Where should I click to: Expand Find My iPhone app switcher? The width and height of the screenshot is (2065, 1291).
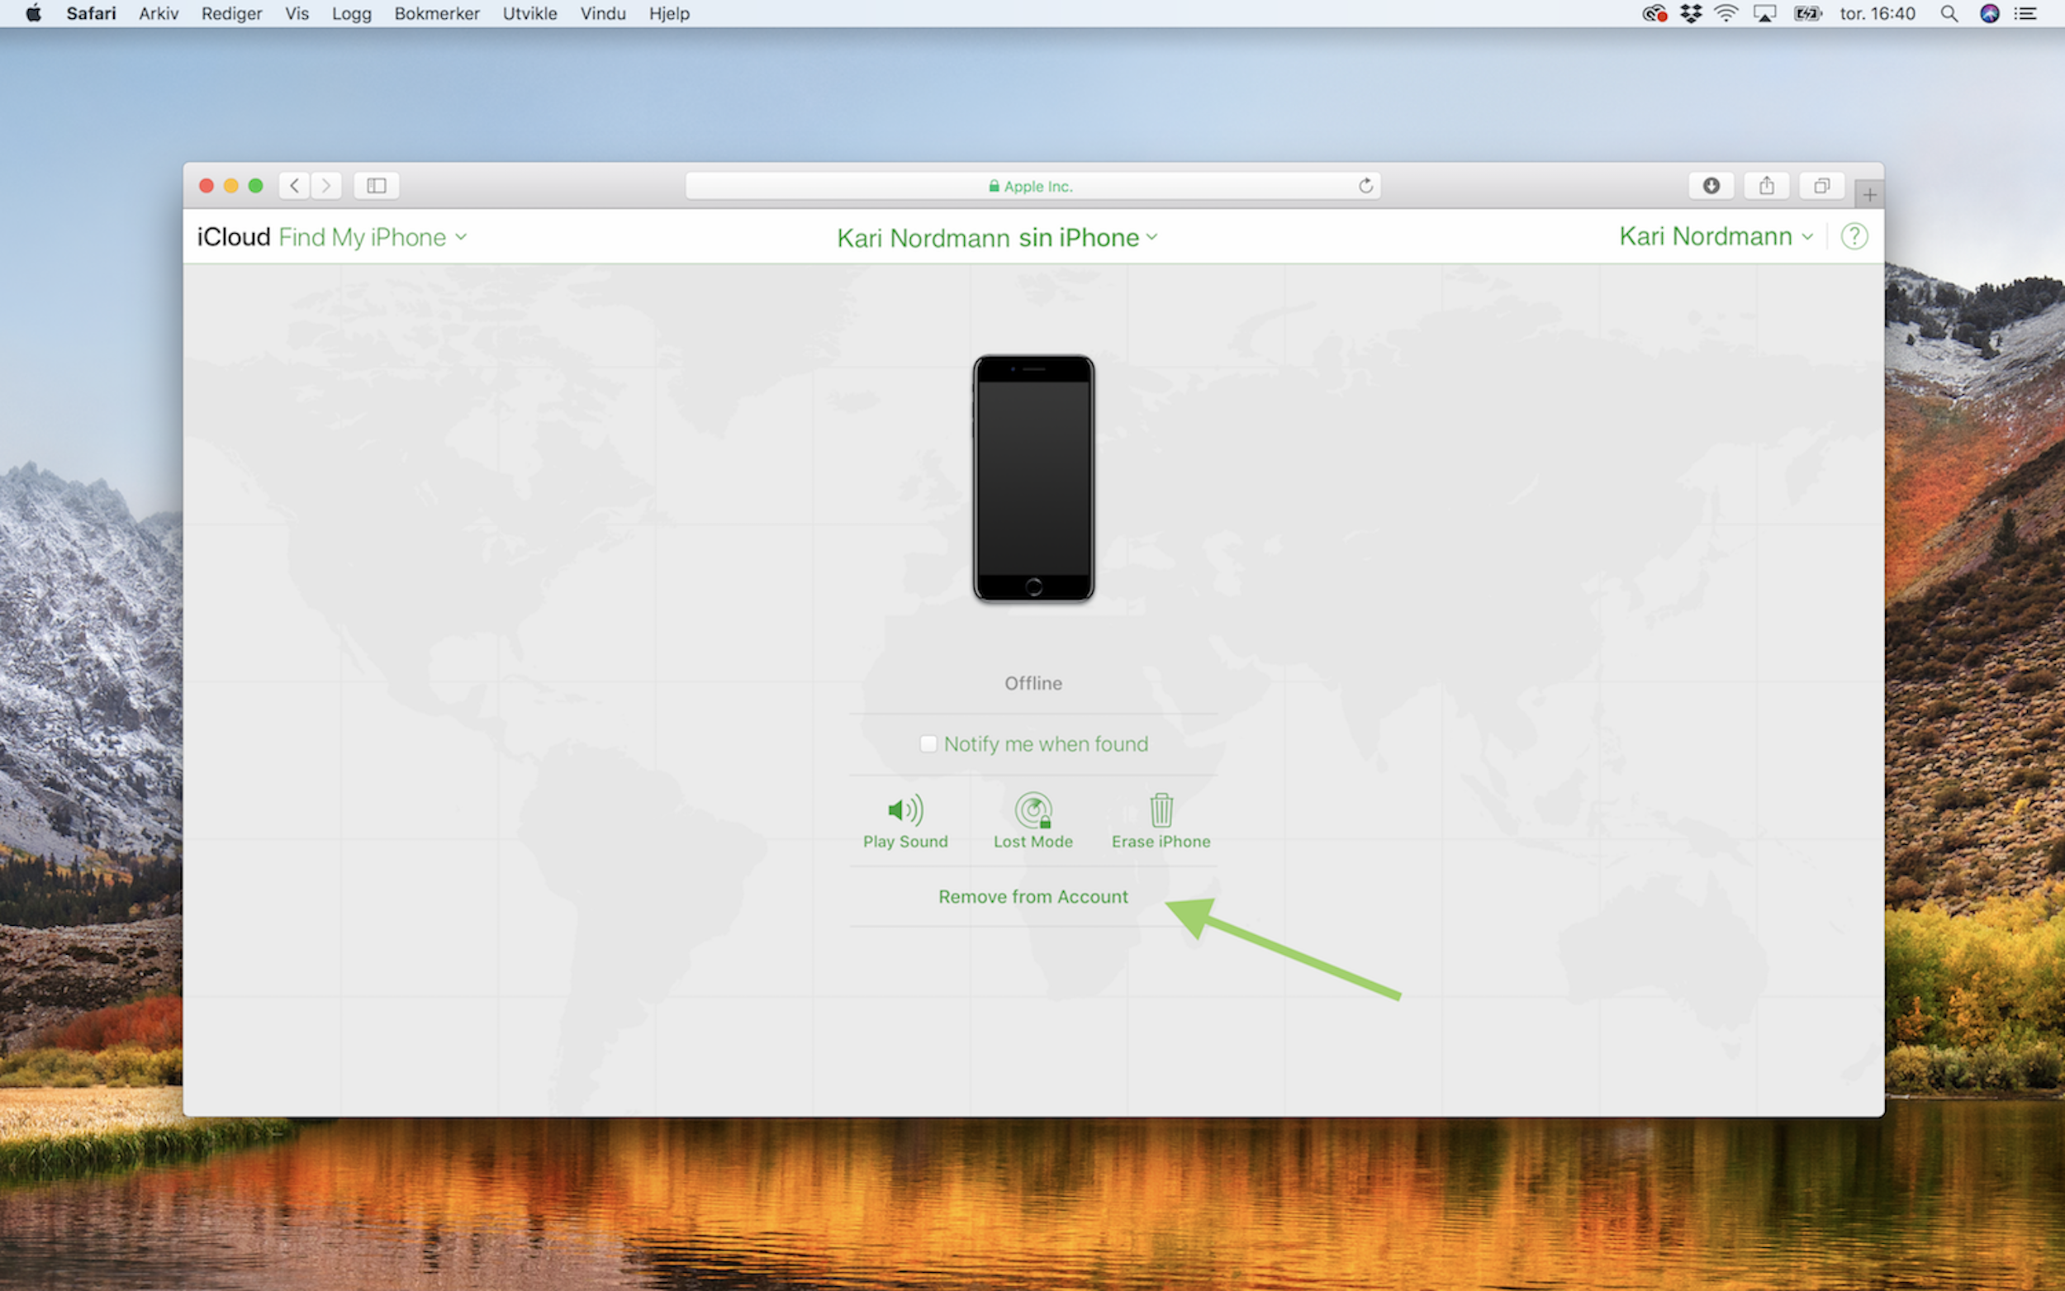(373, 237)
